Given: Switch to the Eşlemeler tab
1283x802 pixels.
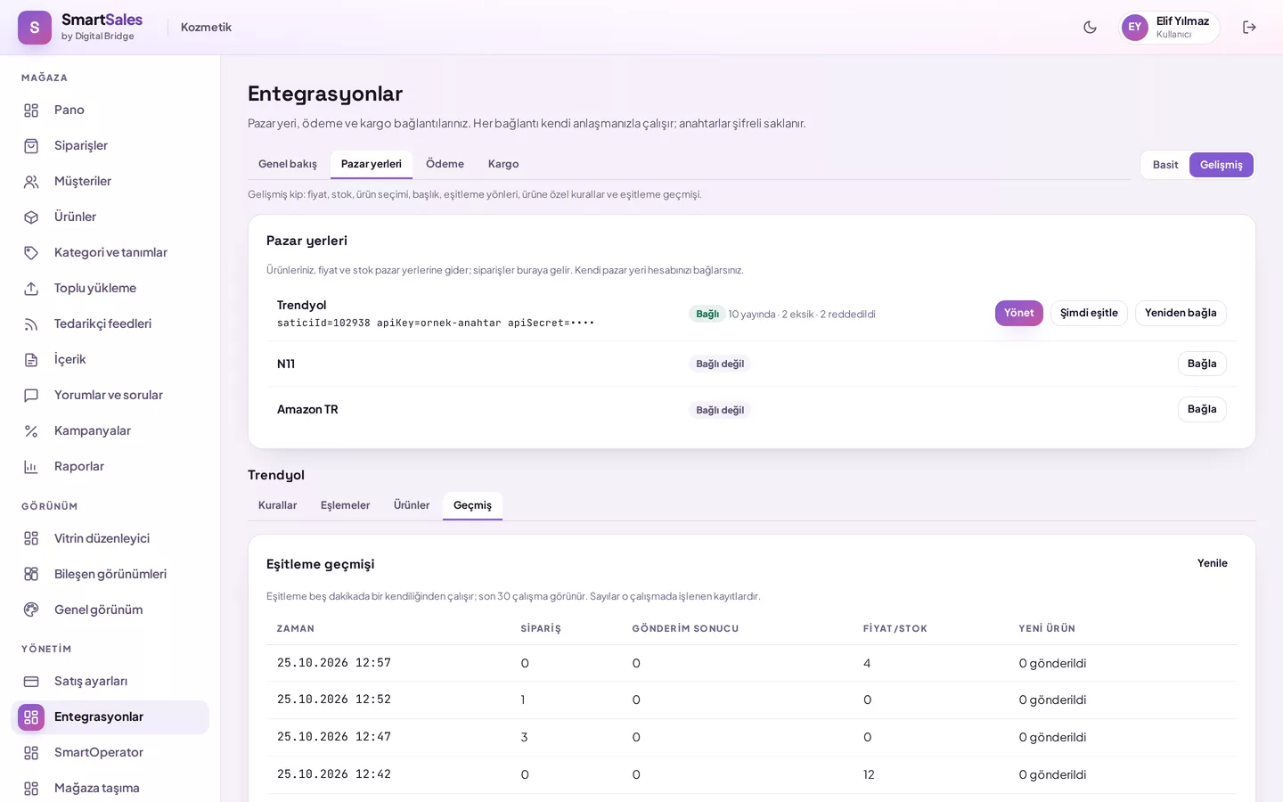Looking at the screenshot, I should [x=345, y=505].
